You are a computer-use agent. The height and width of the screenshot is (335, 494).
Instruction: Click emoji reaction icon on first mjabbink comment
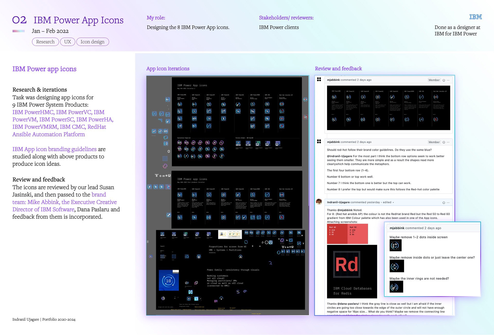[444, 80]
